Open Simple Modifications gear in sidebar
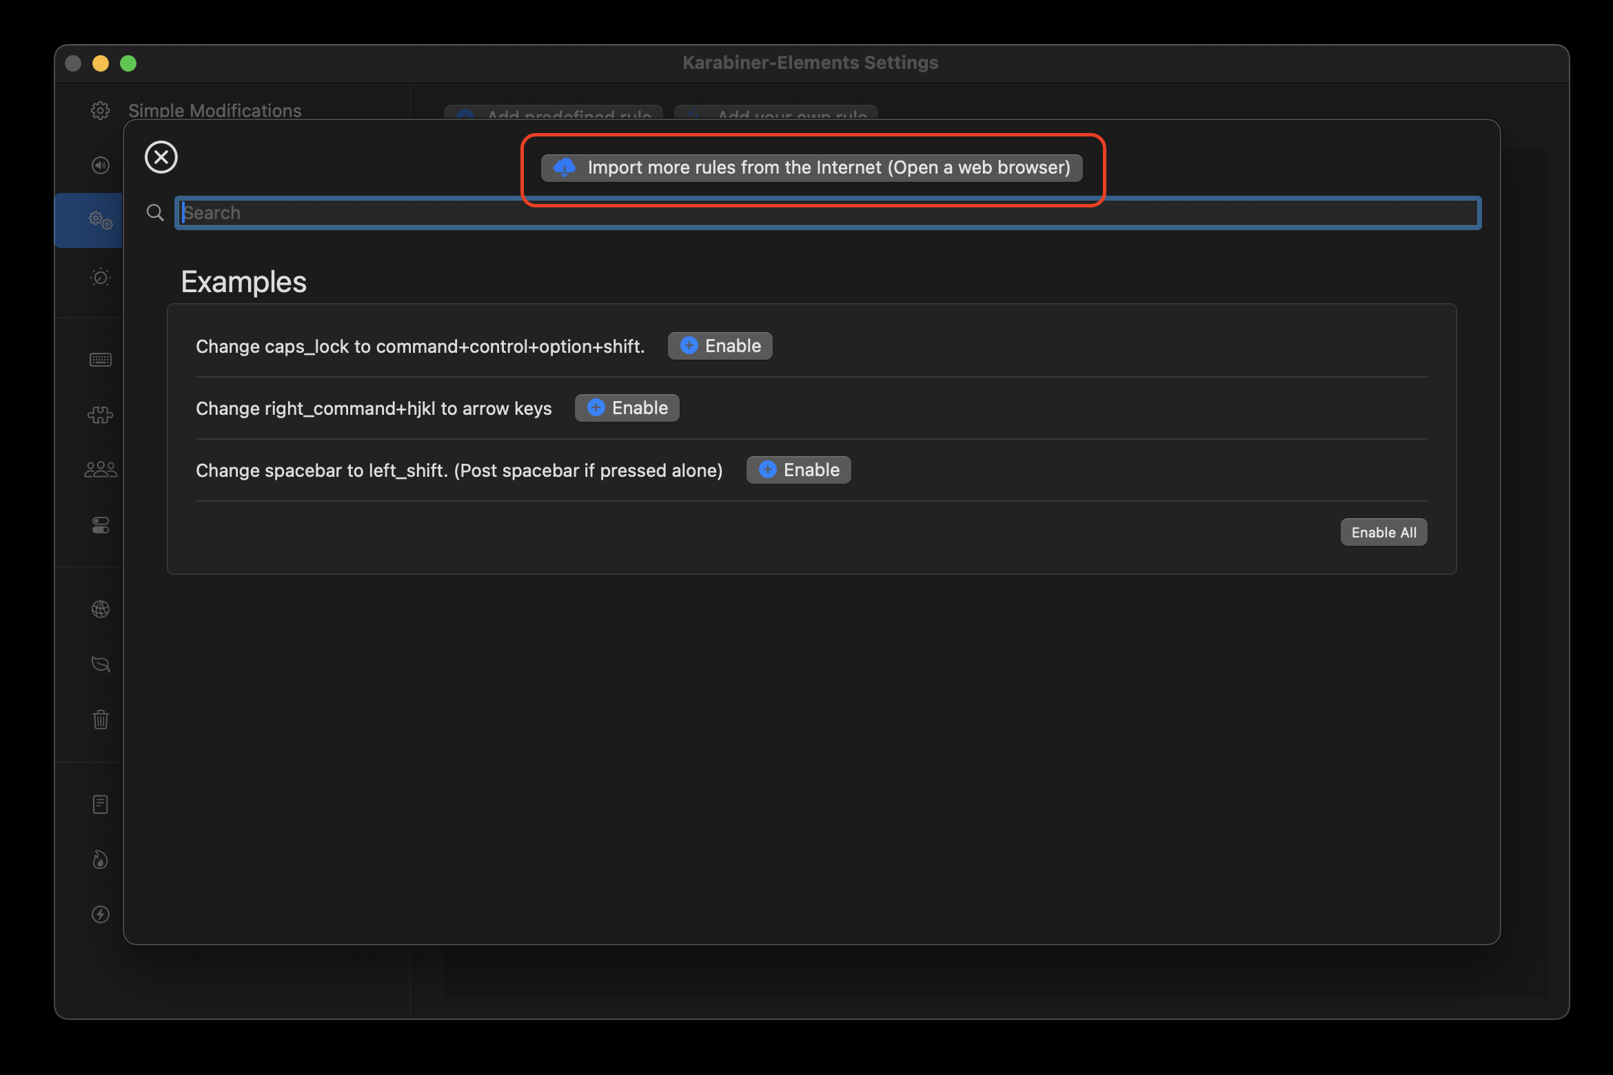Viewport: 1613px width, 1075px height. pyautogui.click(x=101, y=110)
